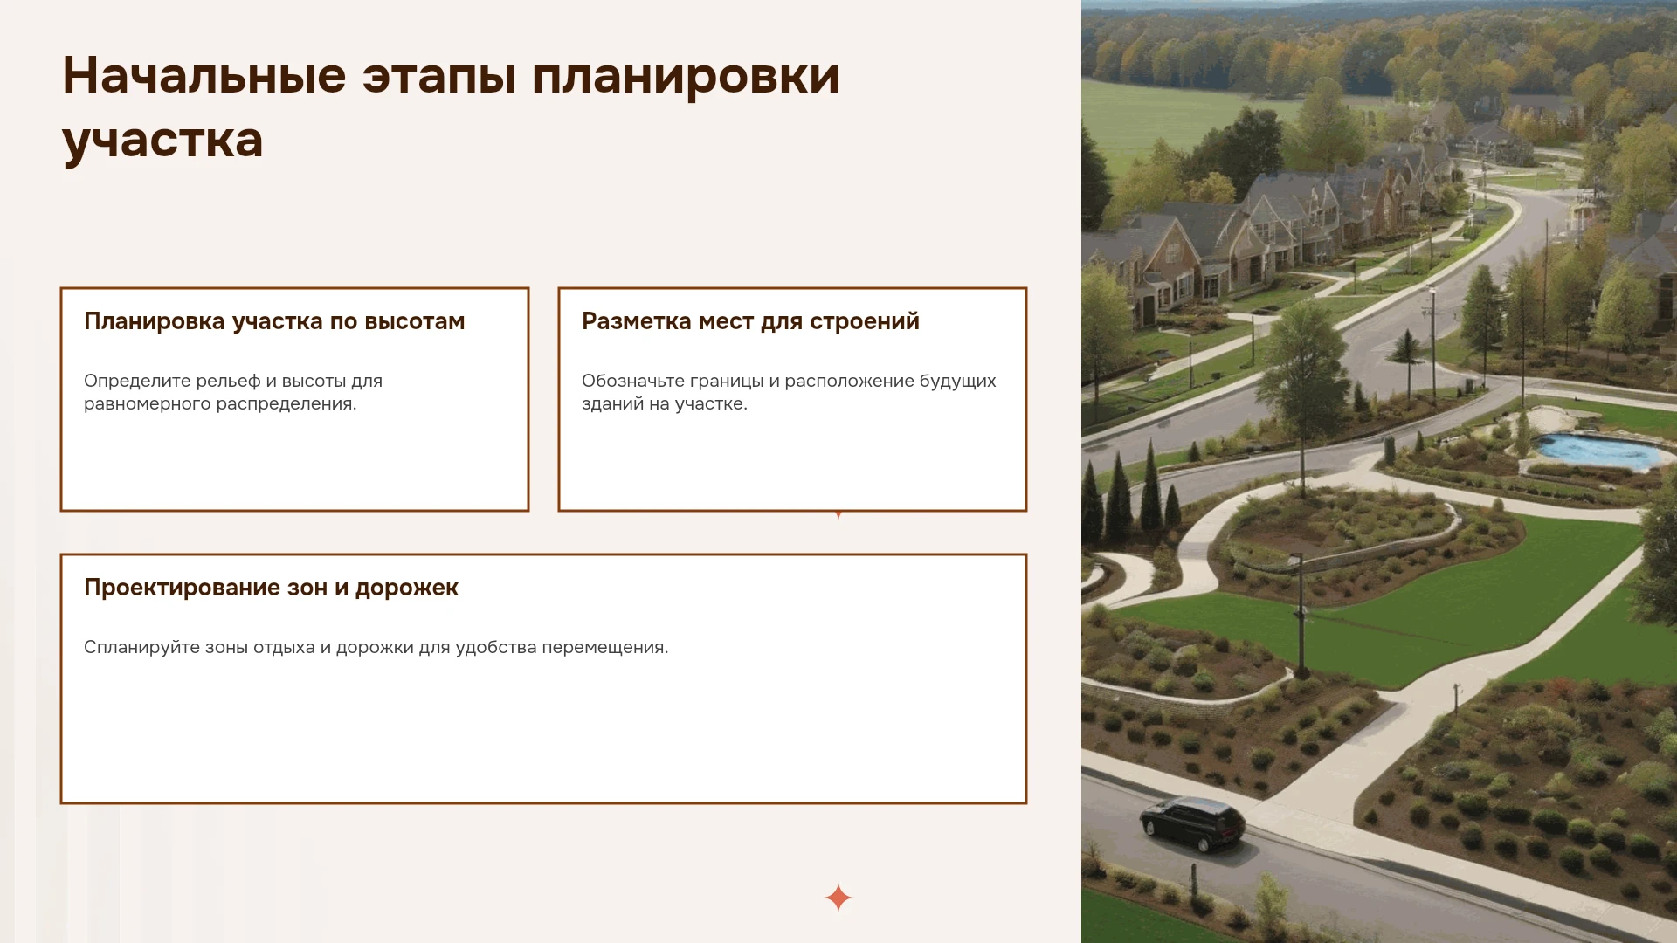Select the slide title 'Начальные этапы планировки участка'

click(451, 107)
